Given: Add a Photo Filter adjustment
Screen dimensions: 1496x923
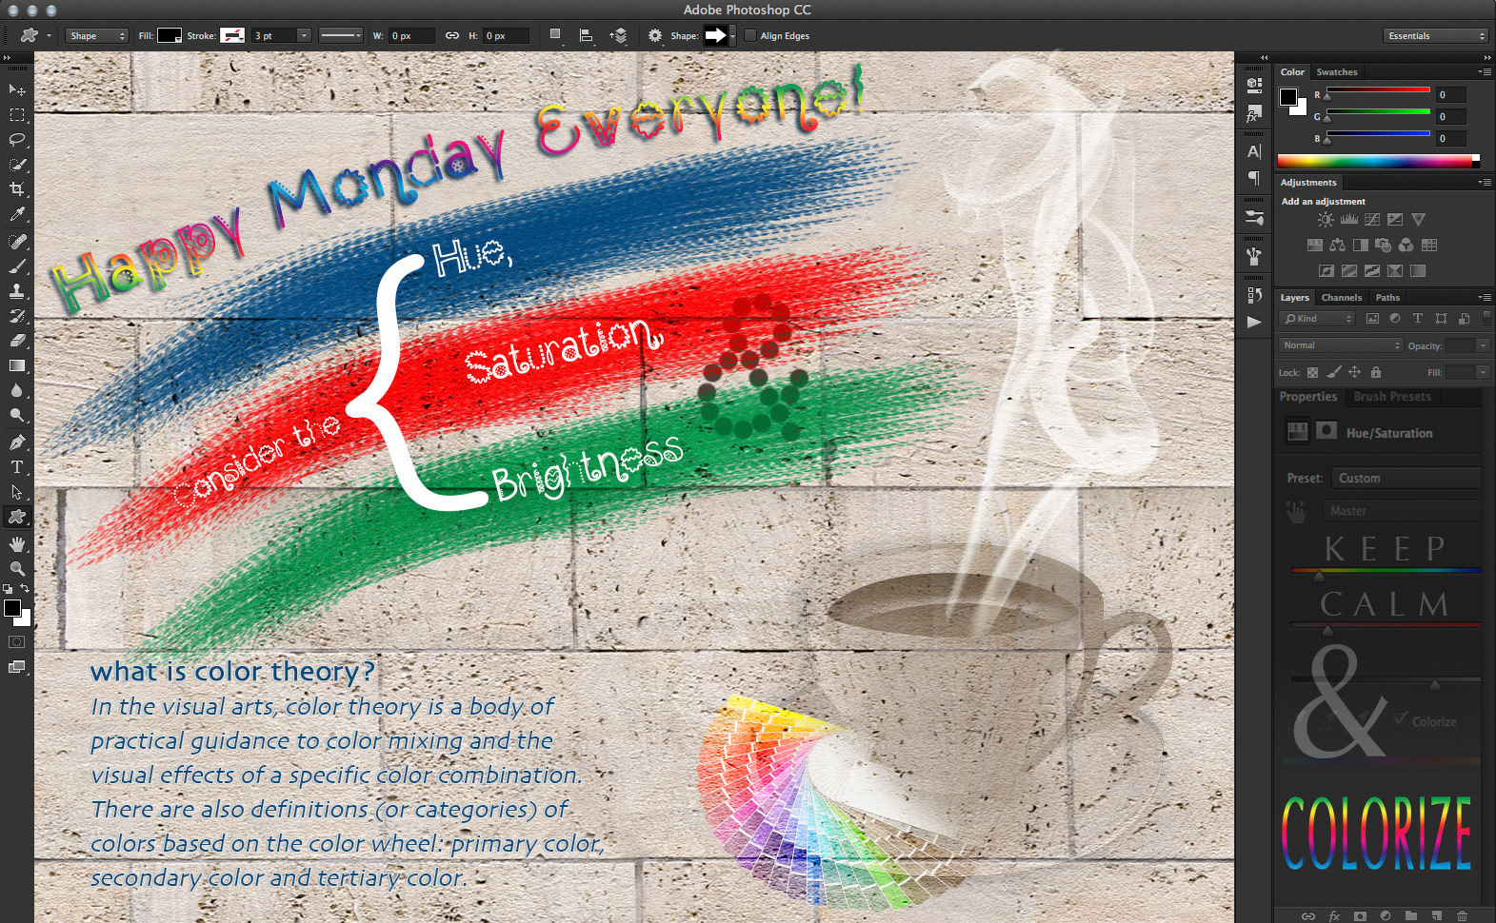Looking at the screenshot, I should click(x=1384, y=245).
